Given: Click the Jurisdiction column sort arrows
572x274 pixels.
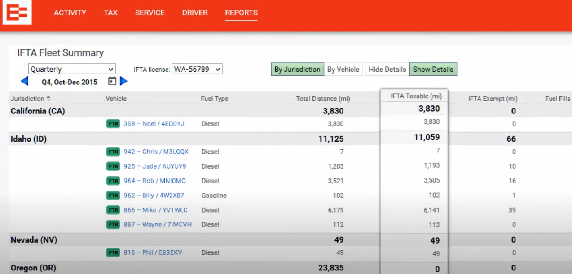Looking at the screenshot, I should coord(48,98).
